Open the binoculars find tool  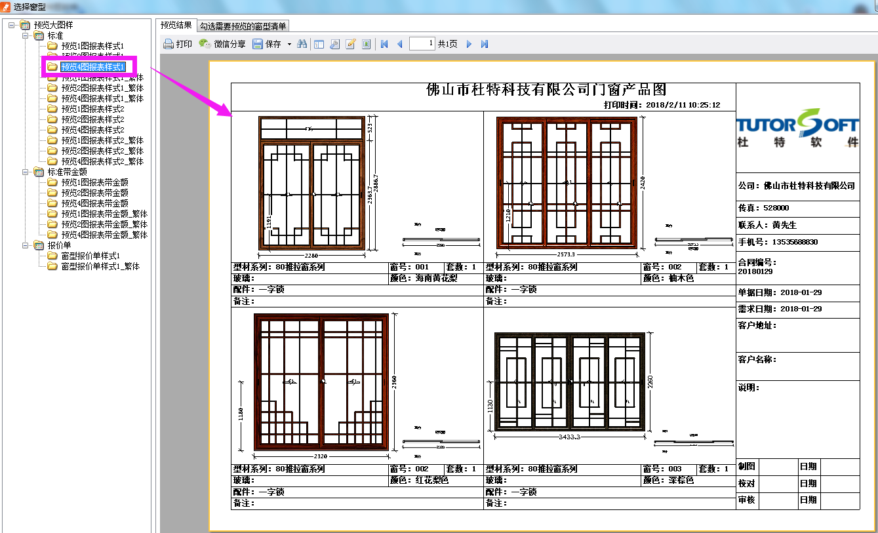[302, 44]
